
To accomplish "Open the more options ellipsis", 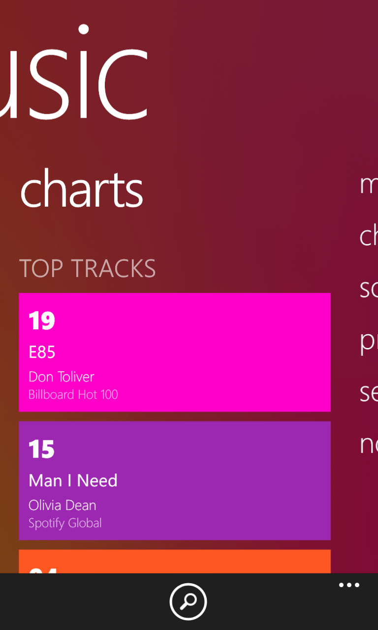I will [349, 585].
